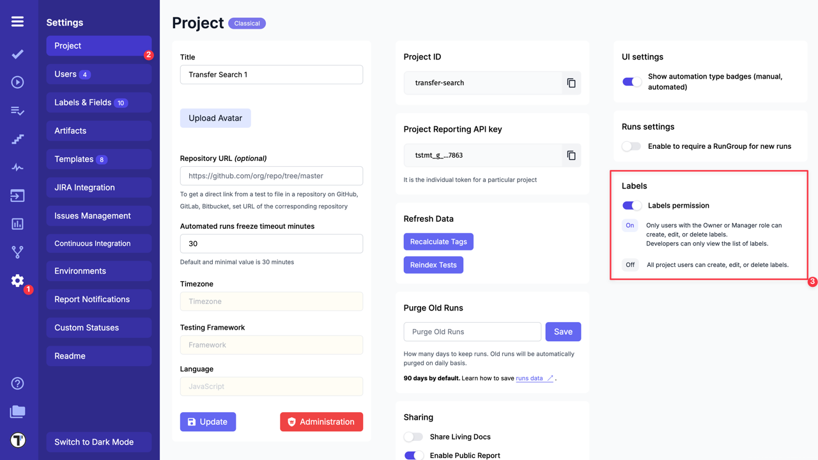Image resolution: width=818 pixels, height=460 pixels.
Task: Open the branches icon in sidebar
Action: click(x=17, y=252)
